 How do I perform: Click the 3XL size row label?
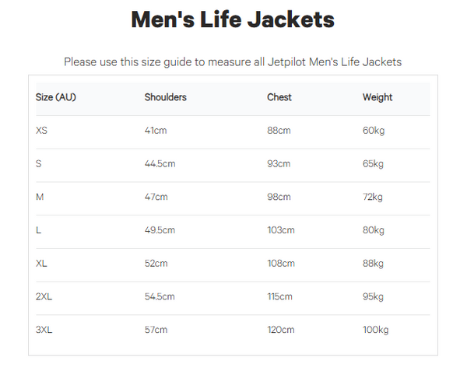click(x=44, y=330)
